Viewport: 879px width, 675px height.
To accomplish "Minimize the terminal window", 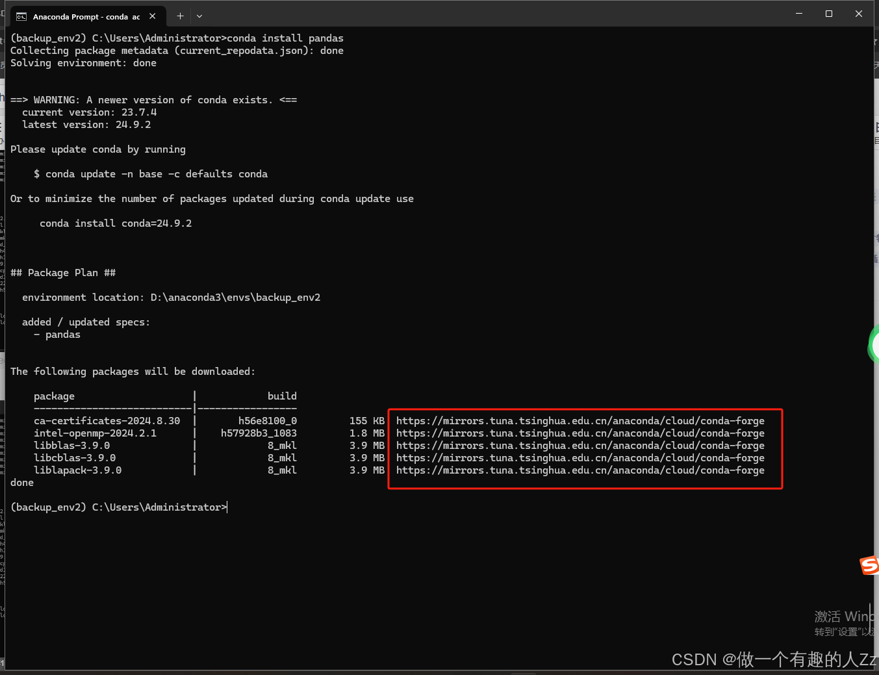I will [799, 14].
